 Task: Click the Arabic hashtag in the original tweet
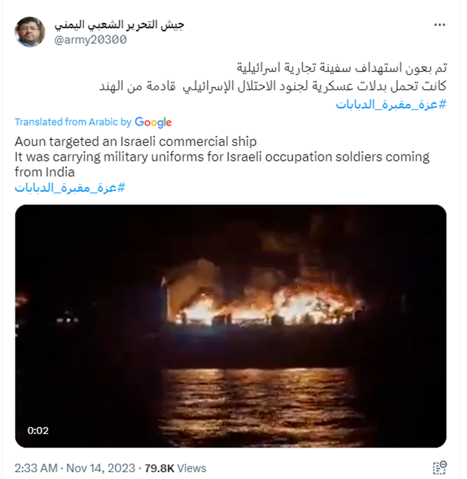coord(391,104)
